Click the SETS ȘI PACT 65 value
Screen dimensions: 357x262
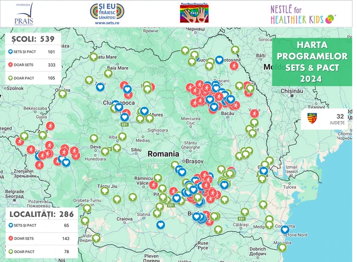point(66,225)
